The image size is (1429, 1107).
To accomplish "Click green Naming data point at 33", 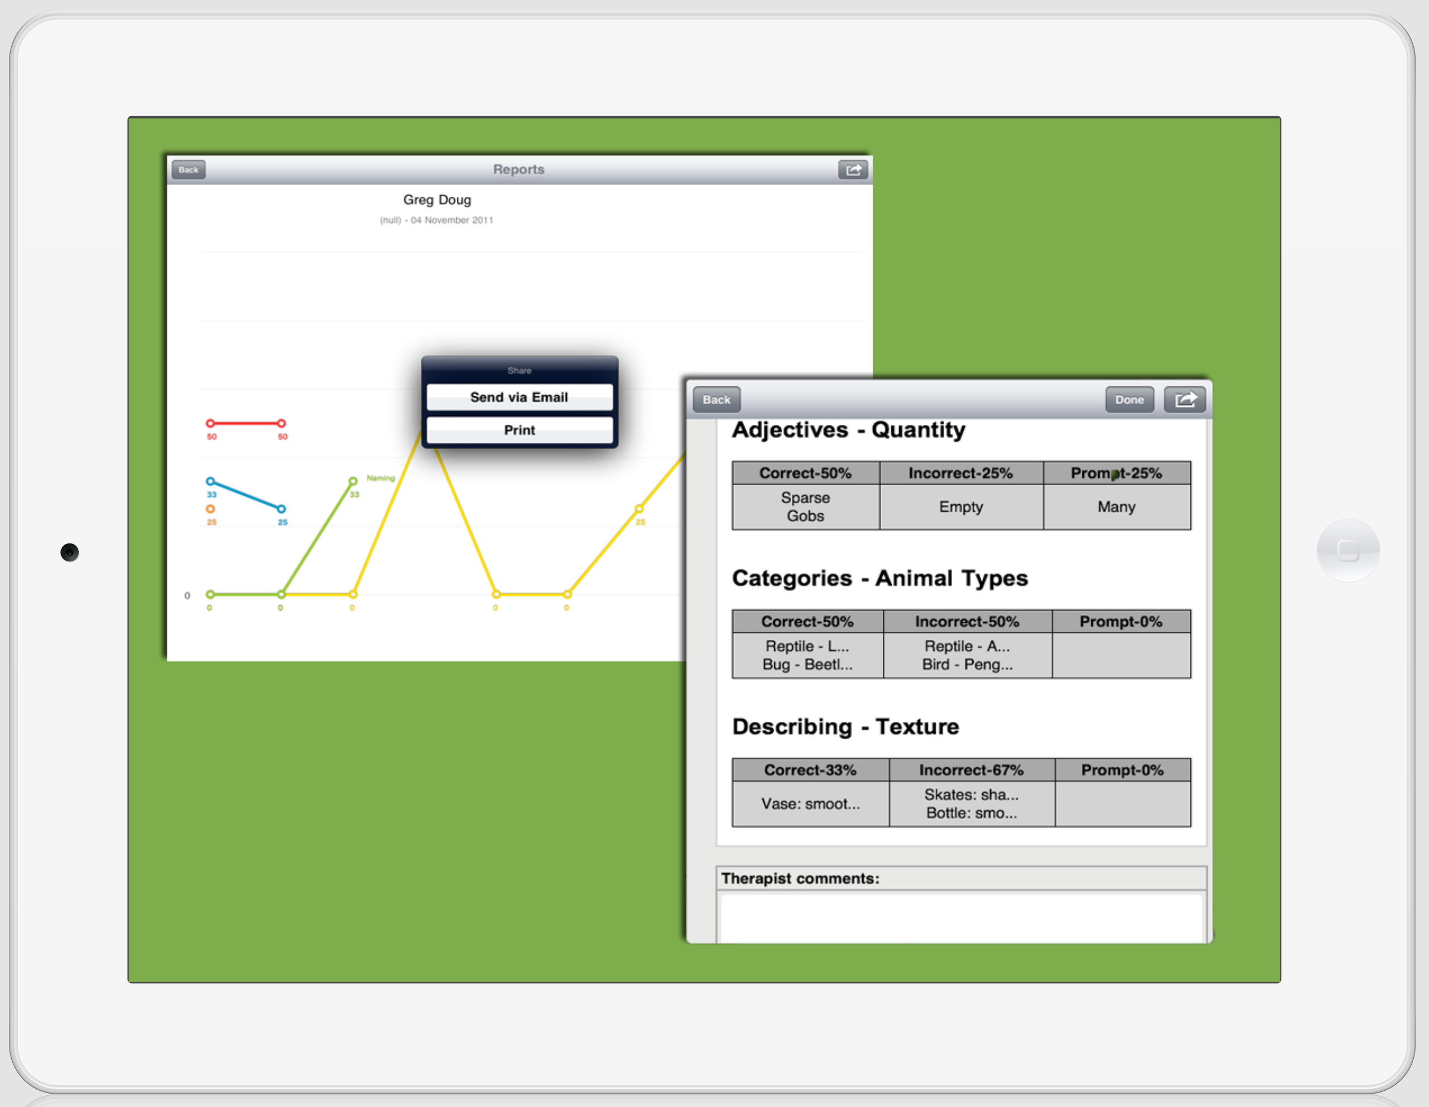I will pos(353,481).
